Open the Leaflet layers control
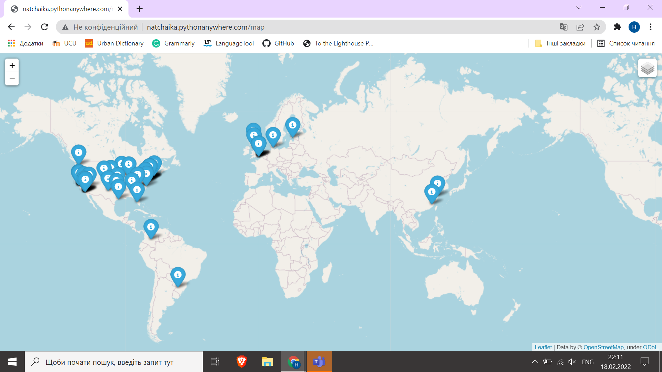Screen dimensions: 662x372 [x=648, y=68]
